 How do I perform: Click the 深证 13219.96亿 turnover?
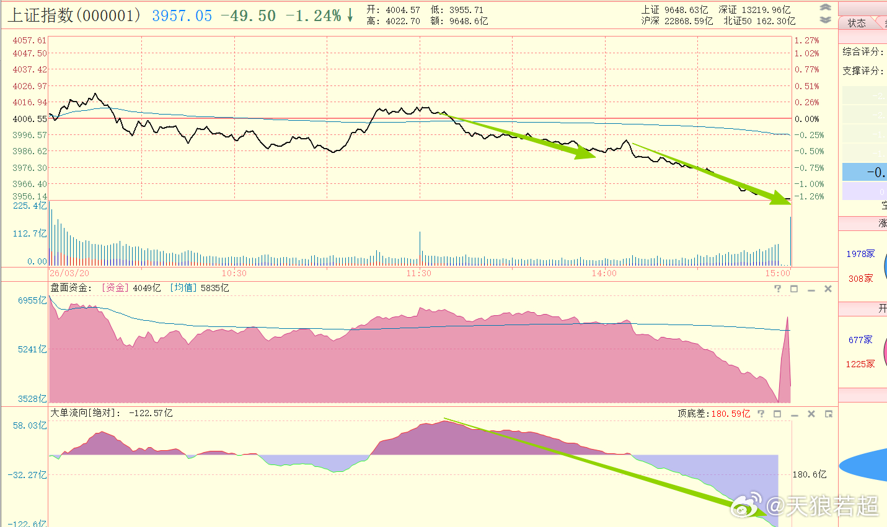(754, 10)
